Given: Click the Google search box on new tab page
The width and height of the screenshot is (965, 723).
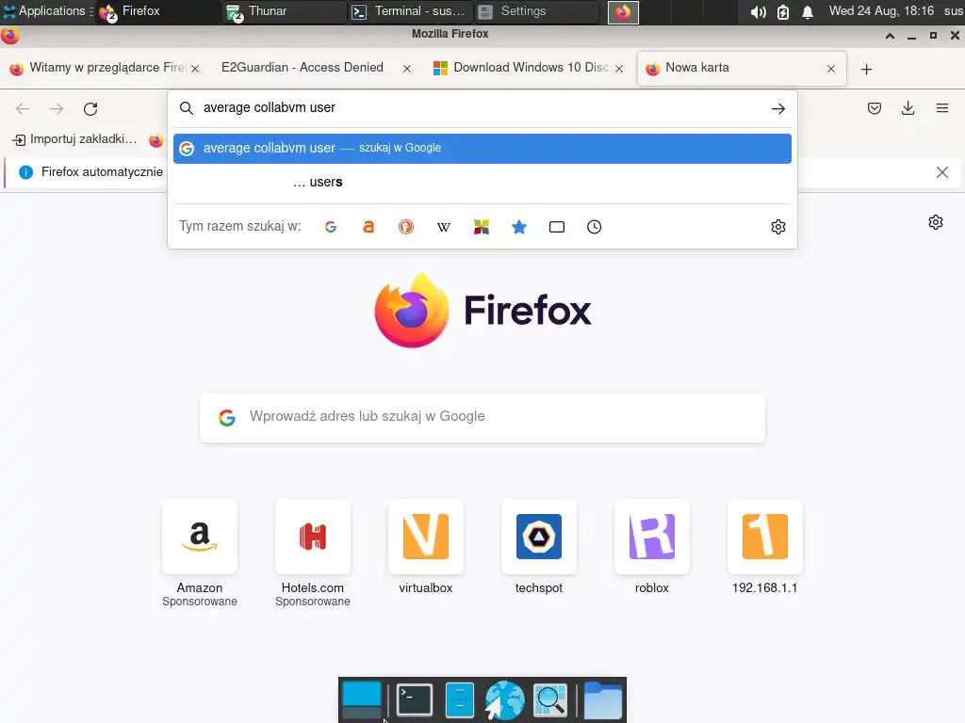Looking at the screenshot, I should coord(482,417).
